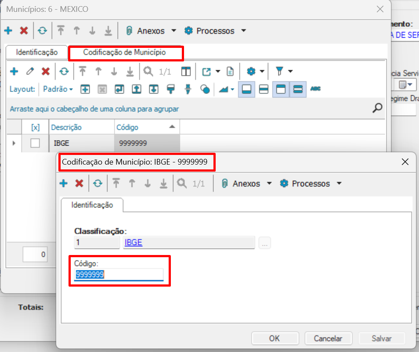Open Processos menu in Codificação dialog
The width and height of the screenshot is (419, 352).
tap(311, 183)
